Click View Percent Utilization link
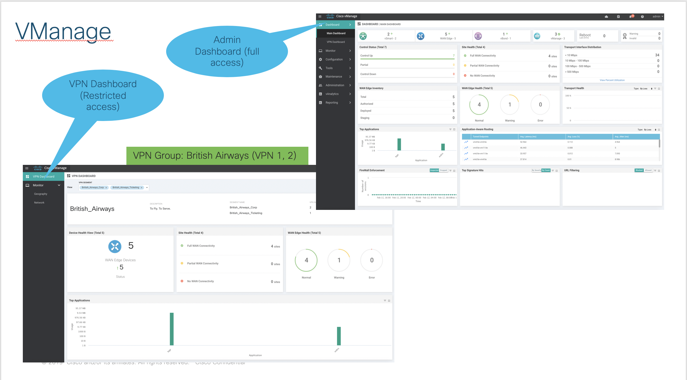 (x=612, y=80)
